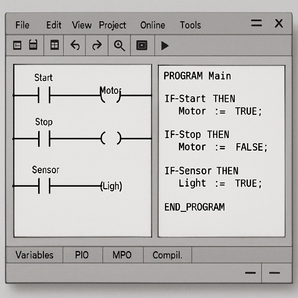Open the variable list toolbar icon

(x=33, y=45)
